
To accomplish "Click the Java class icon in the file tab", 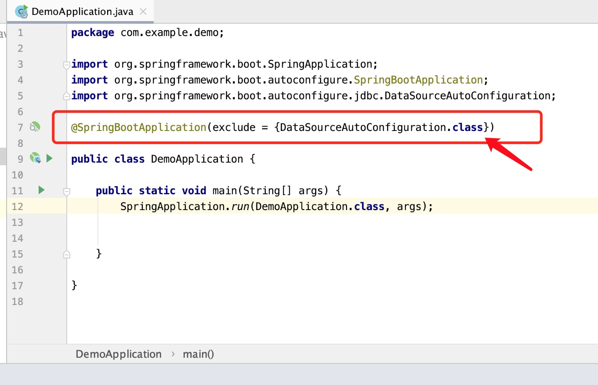I will 22,11.
